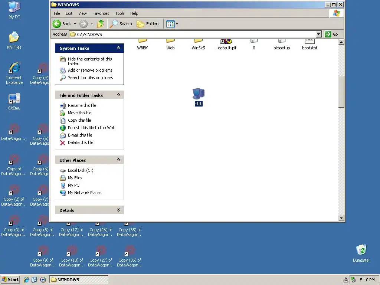
Task: Collapse the File and Folder Tasks panel
Action: click(118, 95)
